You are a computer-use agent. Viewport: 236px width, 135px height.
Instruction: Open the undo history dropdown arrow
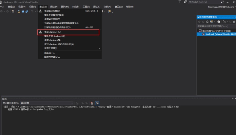pos(35,11)
